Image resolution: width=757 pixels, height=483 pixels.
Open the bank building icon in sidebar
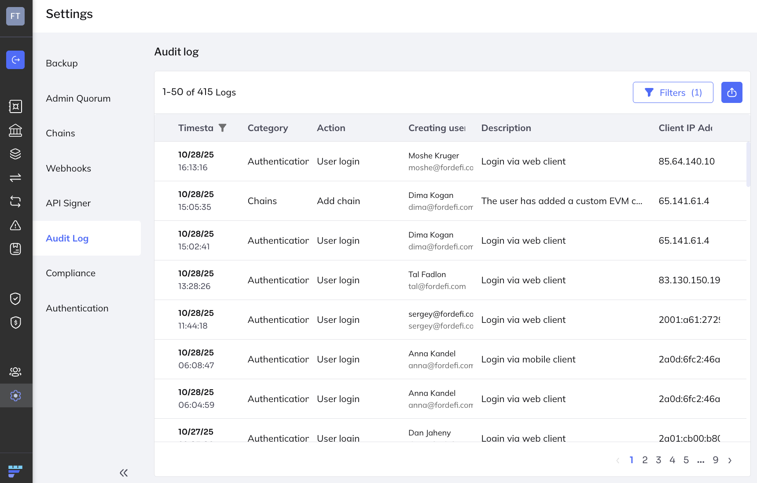pyautogui.click(x=15, y=130)
